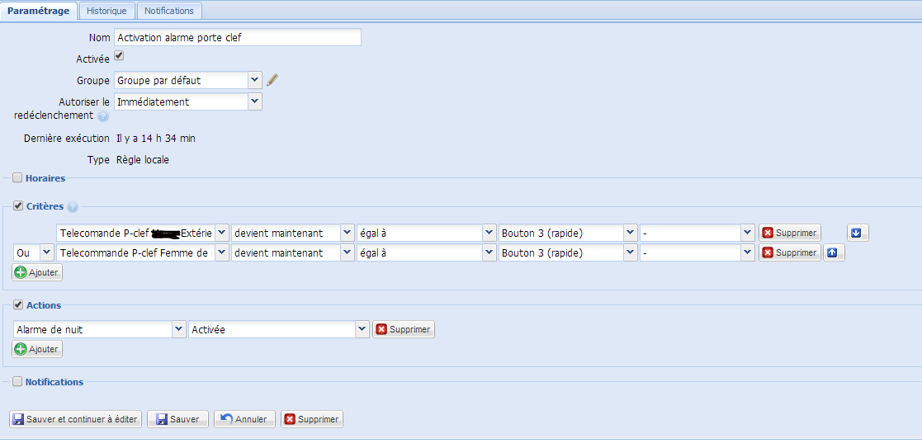Viewport: 922px width, 448px height.
Task: Click Sauver et continuer à éditer
Action: (75, 419)
